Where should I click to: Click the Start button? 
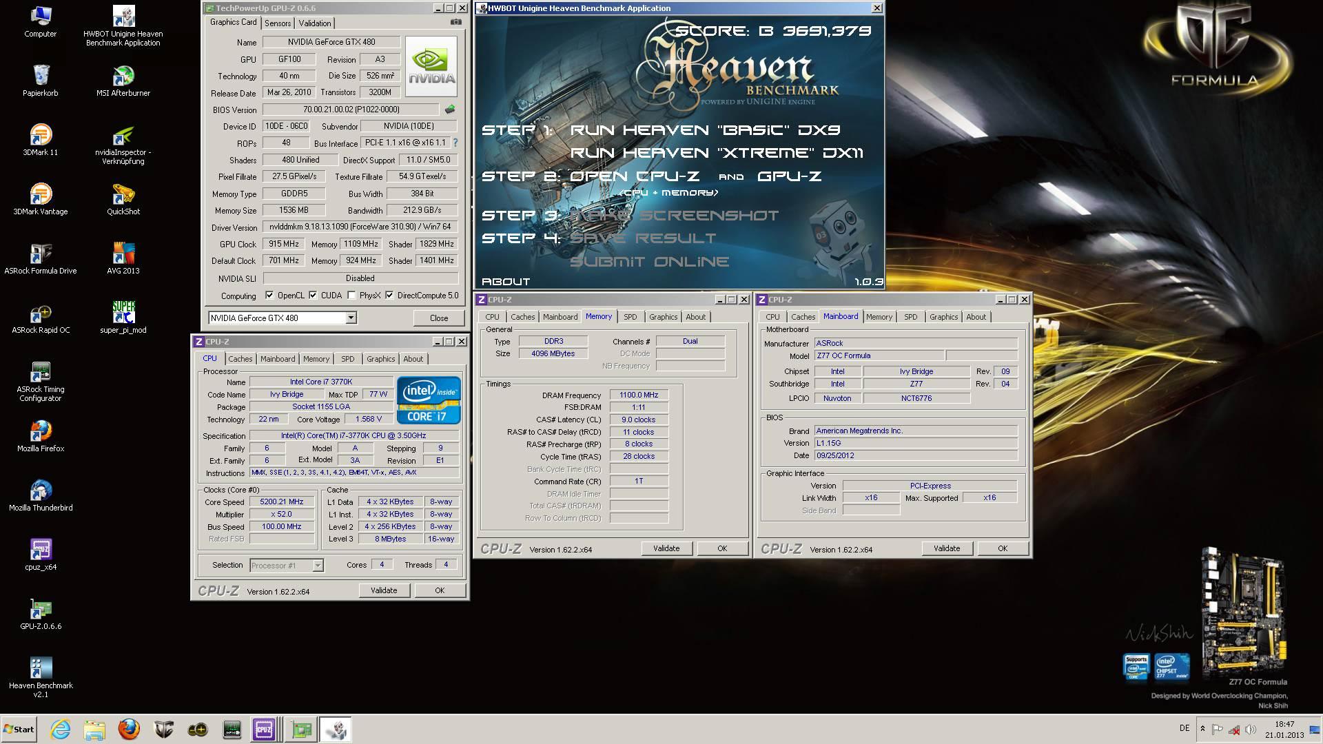click(x=19, y=729)
